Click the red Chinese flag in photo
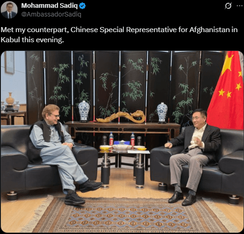The width and height of the screenshot is (244, 234). coord(226,90)
